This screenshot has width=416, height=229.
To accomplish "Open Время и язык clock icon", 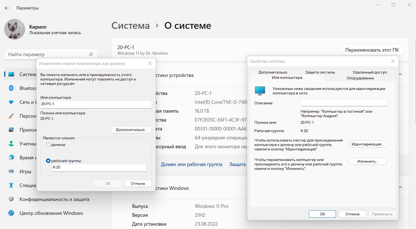I will [x=11, y=157].
